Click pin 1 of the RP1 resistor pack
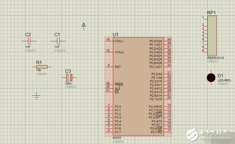The height and width of the screenshot is (144, 235). 205,18
